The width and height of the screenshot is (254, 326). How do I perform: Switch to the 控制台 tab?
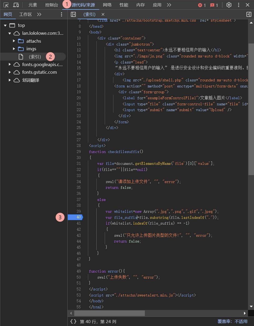pos(51,5)
